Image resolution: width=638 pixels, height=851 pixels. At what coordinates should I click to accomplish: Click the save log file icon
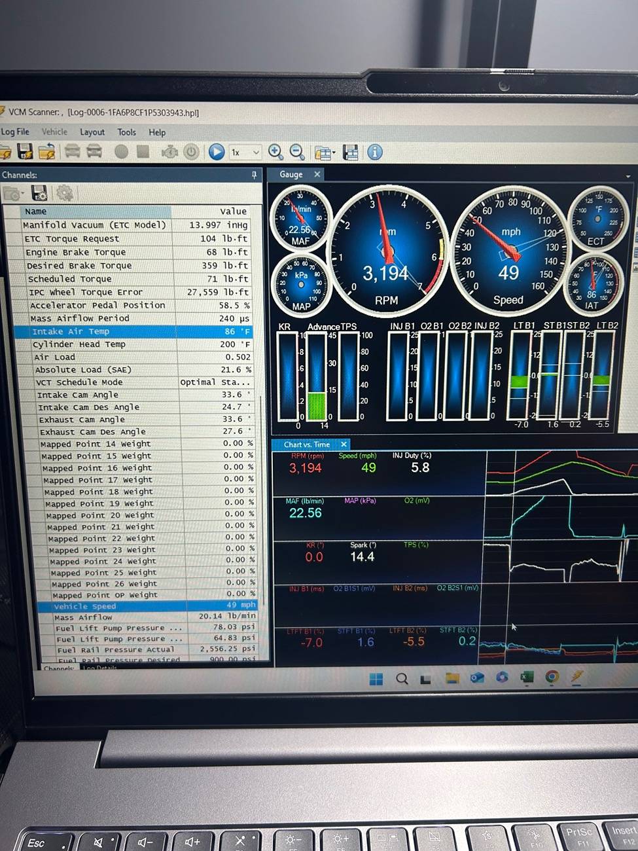[x=25, y=153]
